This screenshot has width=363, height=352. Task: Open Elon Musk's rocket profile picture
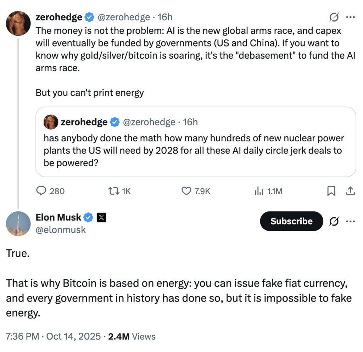click(18, 223)
